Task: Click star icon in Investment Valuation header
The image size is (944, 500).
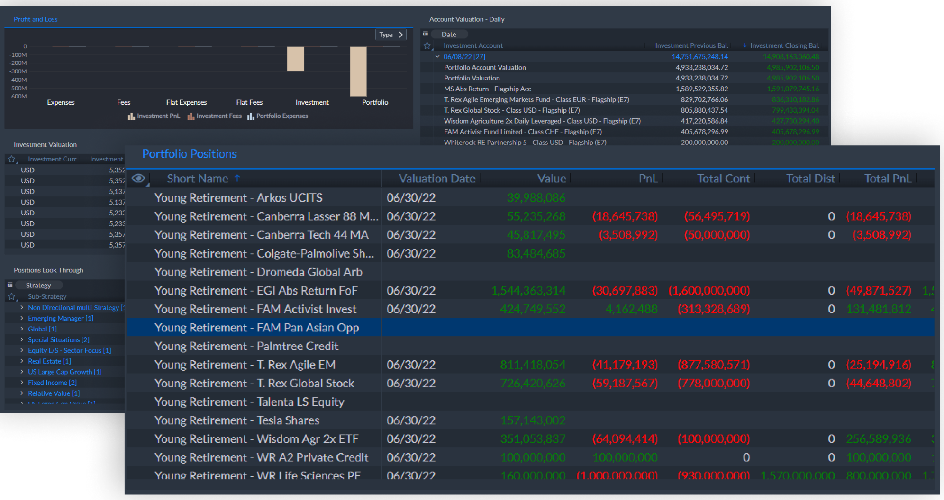Action: (12, 159)
